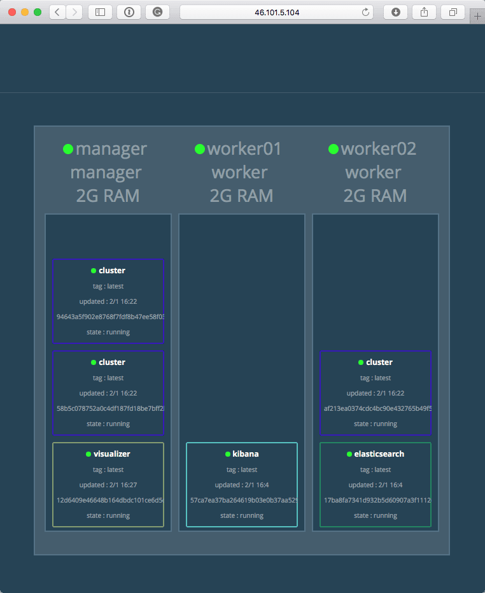Select the kibana service on worker01
Viewport: 485px width, 593px height.
tap(242, 485)
